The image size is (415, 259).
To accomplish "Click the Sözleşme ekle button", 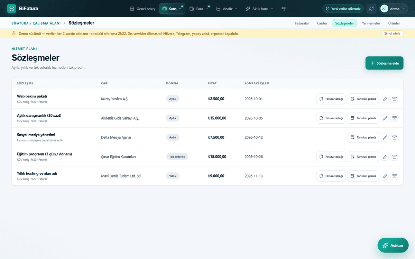I will (384, 63).
